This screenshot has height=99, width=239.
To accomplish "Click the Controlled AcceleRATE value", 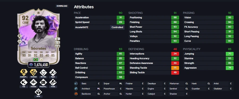I will click(117, 27).
